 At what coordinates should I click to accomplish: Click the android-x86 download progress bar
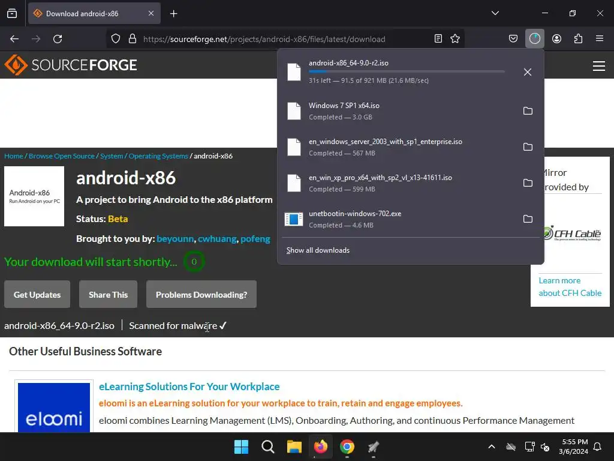(x=407, y=71)
